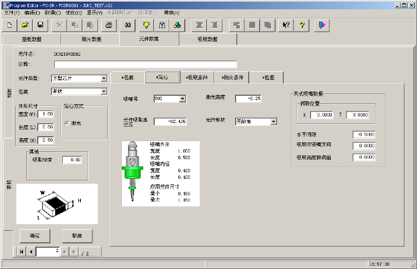Open the 元件类型 dropdown
Screen dimensions: 417x269
point(104,78)
